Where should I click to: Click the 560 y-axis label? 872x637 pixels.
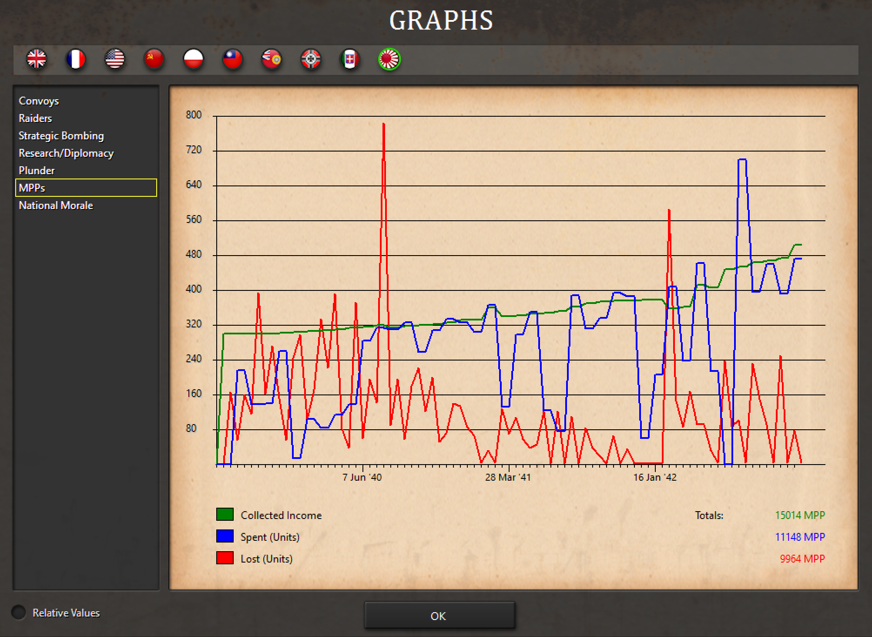(194, 219)
